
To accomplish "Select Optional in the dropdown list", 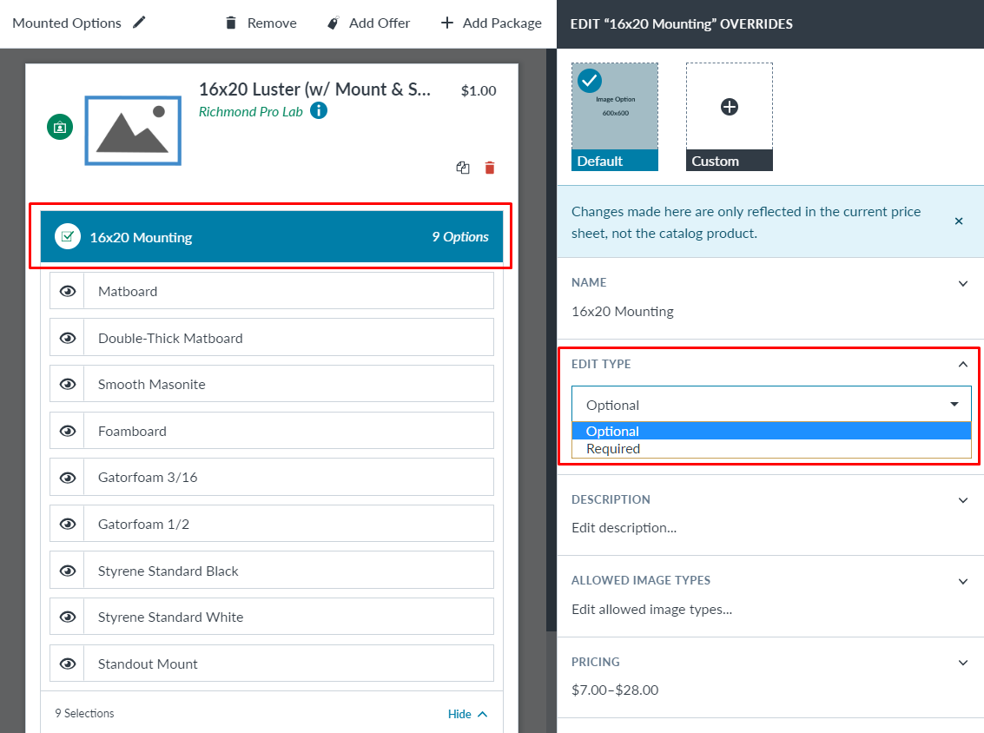I will [613, 432].
